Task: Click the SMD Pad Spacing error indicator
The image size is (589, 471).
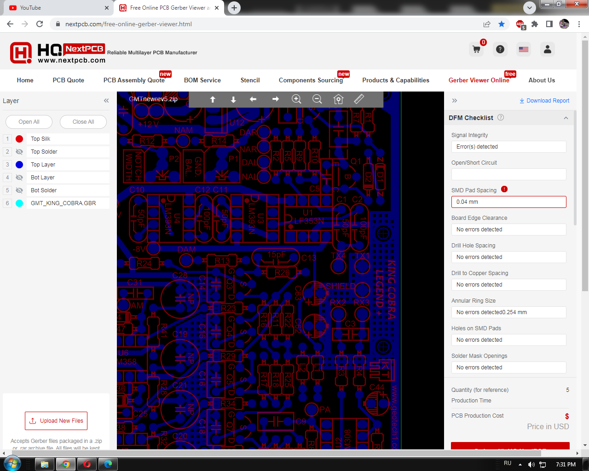Action: 504,189
